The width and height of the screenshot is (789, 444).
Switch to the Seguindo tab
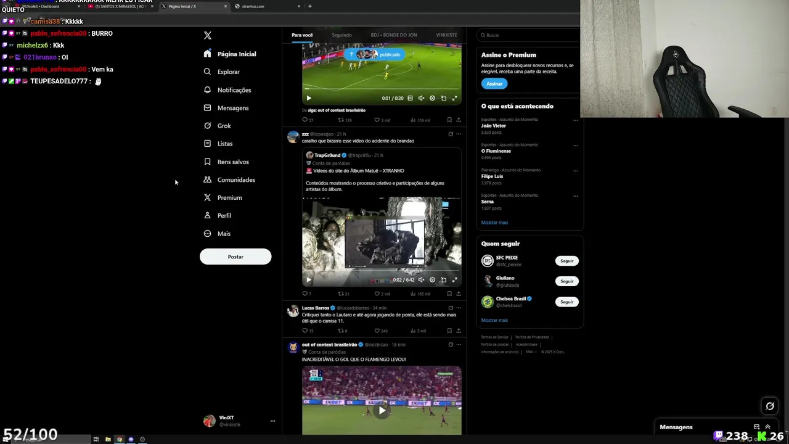tap(341, 35)
